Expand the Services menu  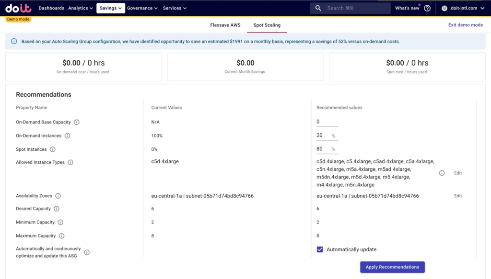[175, 8]
